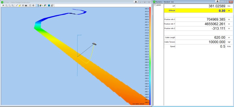Toggle the vertical color scale bar icon
Image resolution: width=234 pixels, height=107 pixels.
click(38, 5)
